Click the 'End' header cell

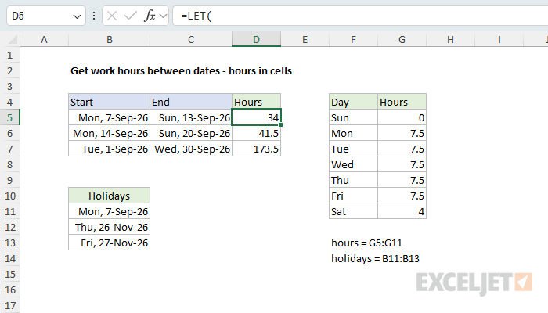191,102
